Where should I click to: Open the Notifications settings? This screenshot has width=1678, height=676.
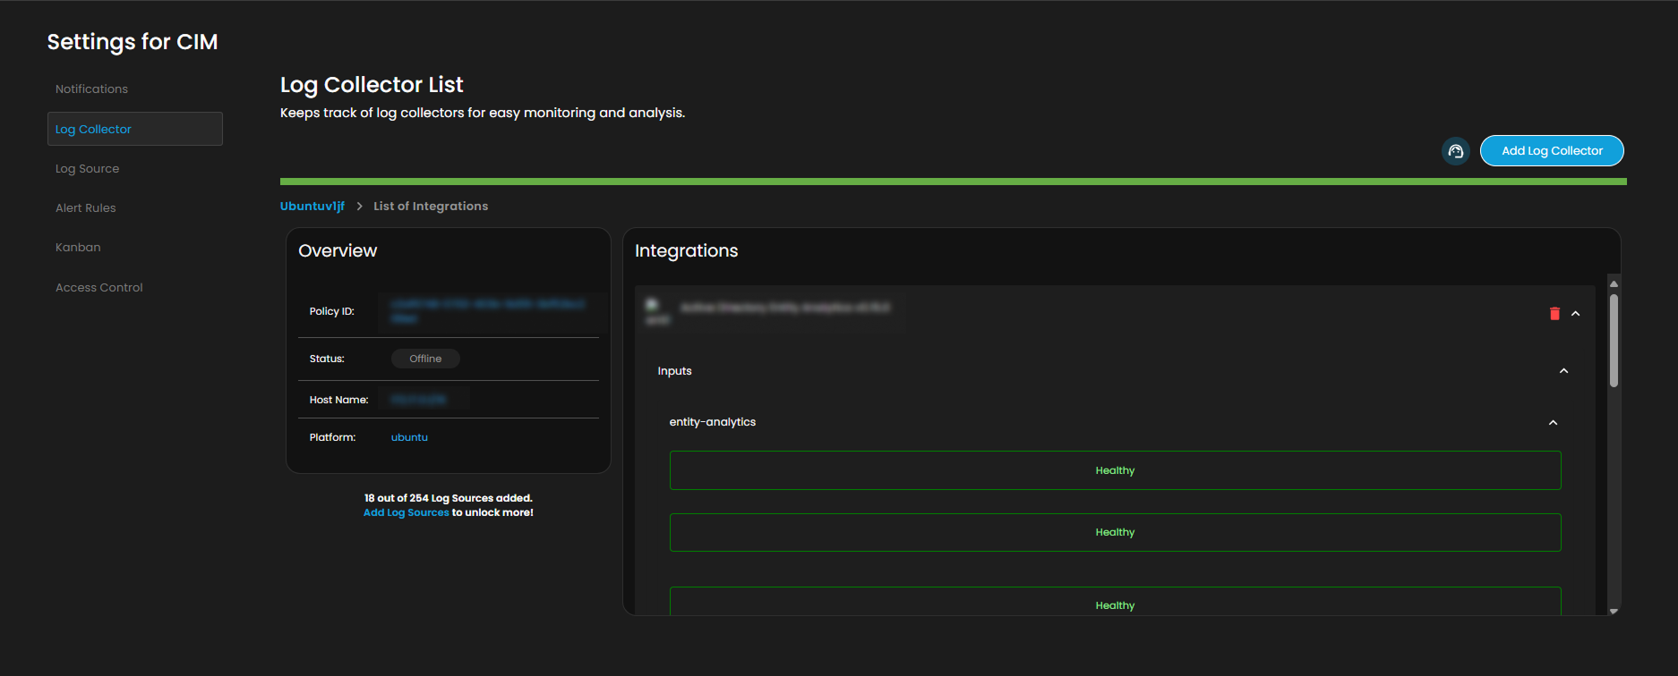coord(91,89)
